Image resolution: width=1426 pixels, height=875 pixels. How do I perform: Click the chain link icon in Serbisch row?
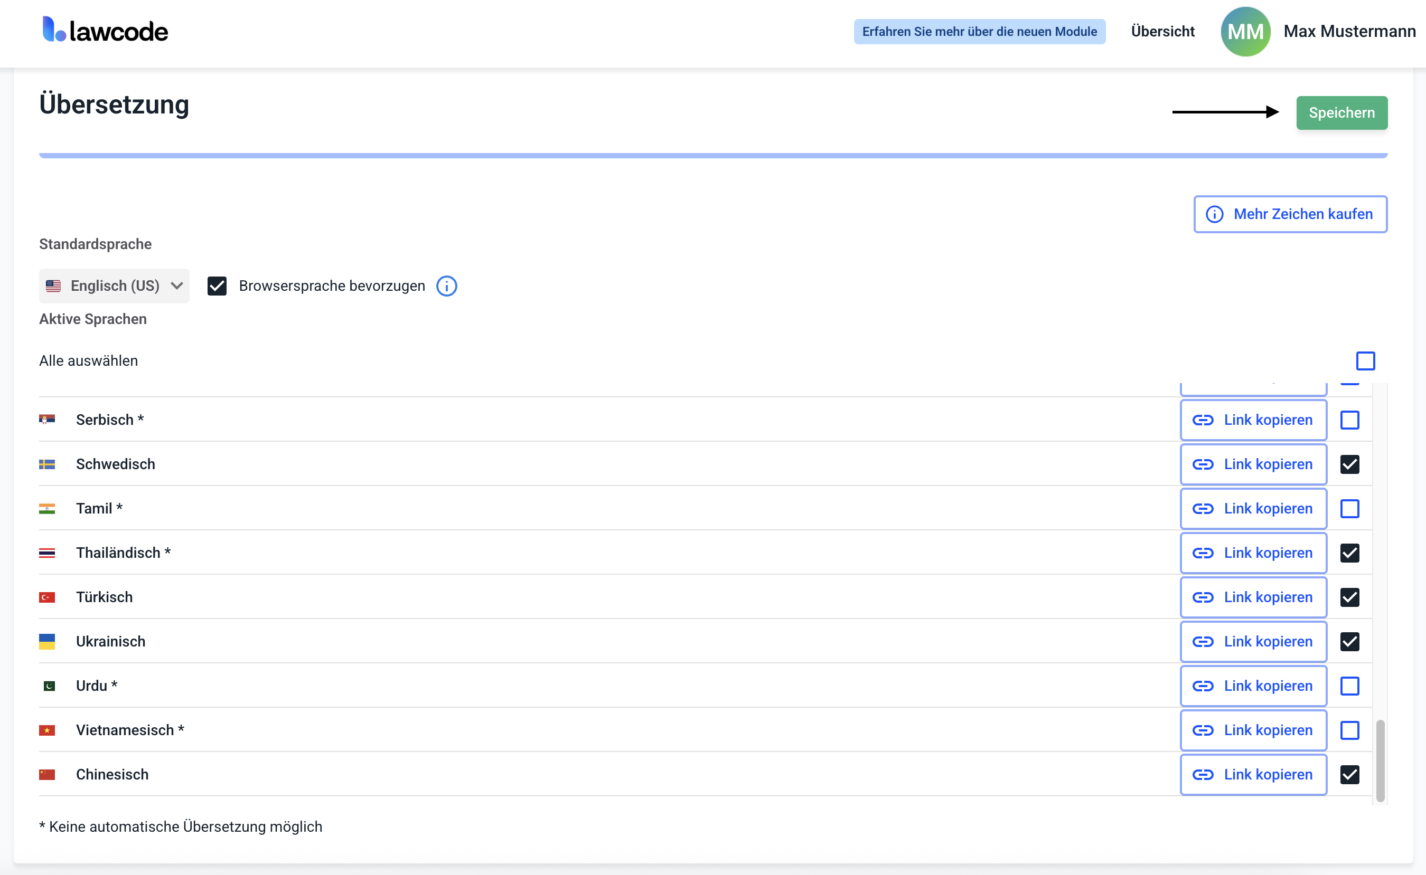[1203, 420]
